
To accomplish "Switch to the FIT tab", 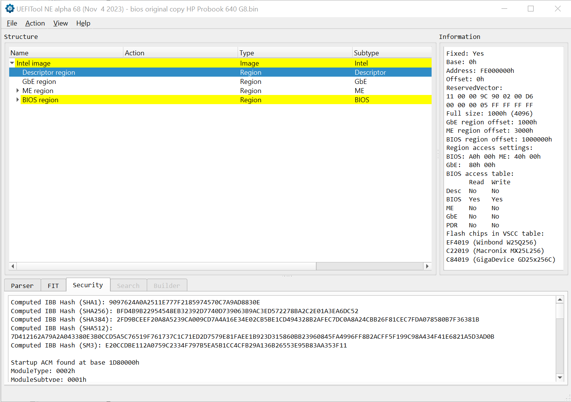I will [53, 286].
